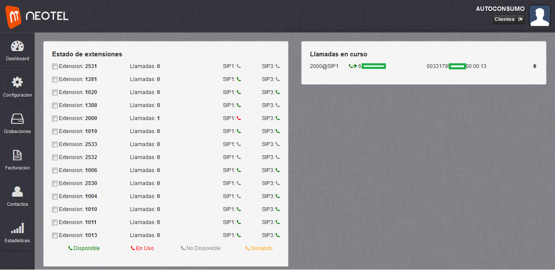Viewport: 555px width, 270px height.
Task: Open Contactos person icon
Action: [17, 192]
